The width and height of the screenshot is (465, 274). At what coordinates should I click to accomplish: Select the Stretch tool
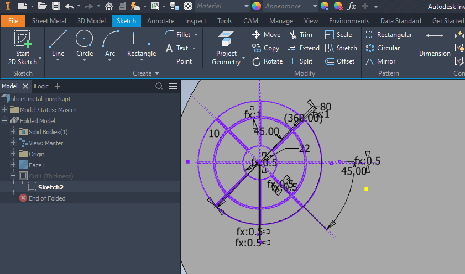coord(341,48)
